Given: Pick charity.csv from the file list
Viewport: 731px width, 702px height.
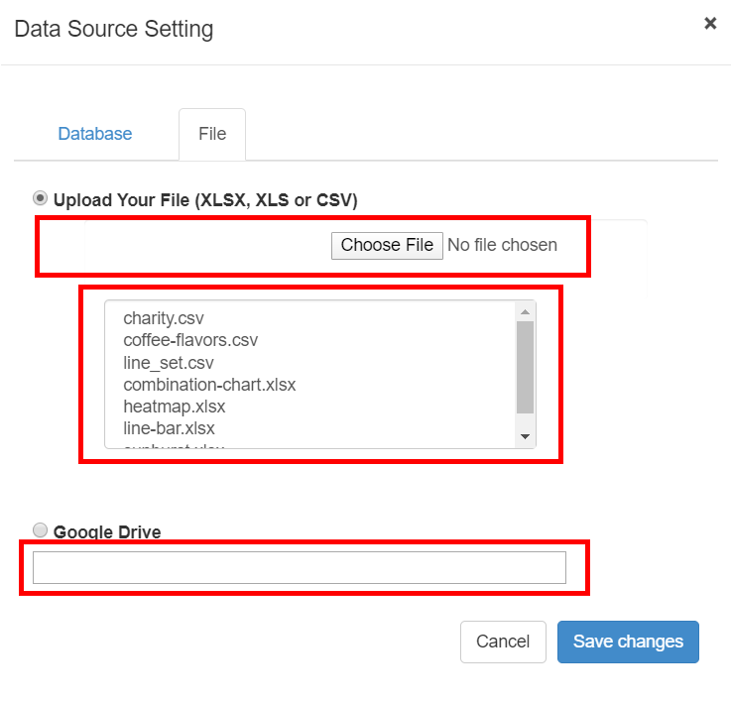Looking at the screenshot, I should [x=163, y=318].
